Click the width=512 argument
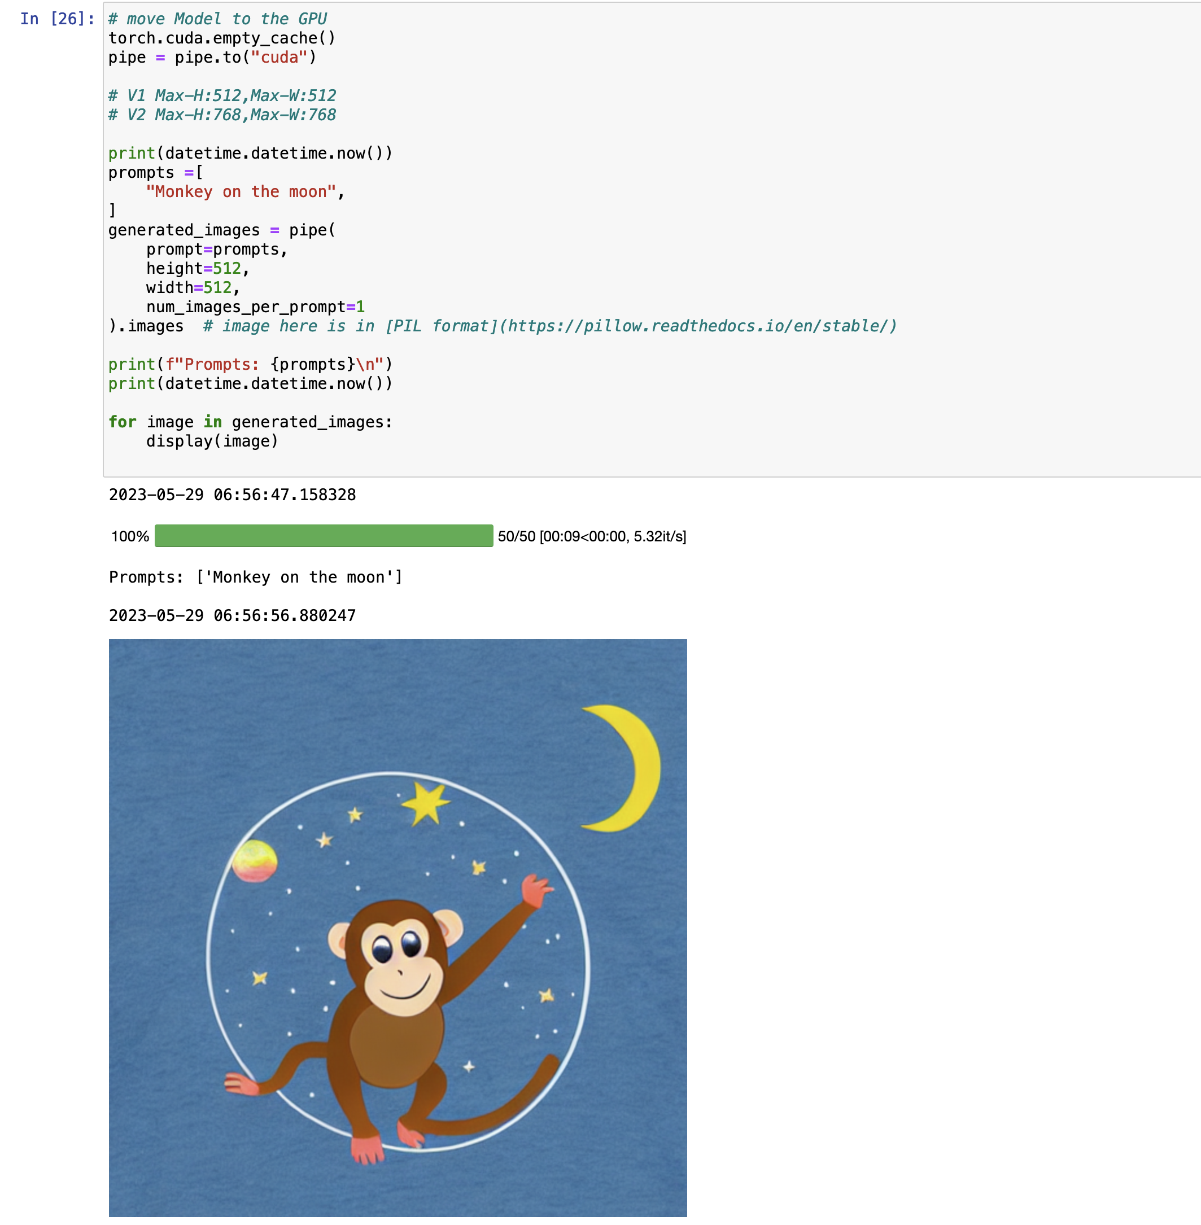Image resolution: width=1201 pixels, height=1225 pixels. [193, 287]
